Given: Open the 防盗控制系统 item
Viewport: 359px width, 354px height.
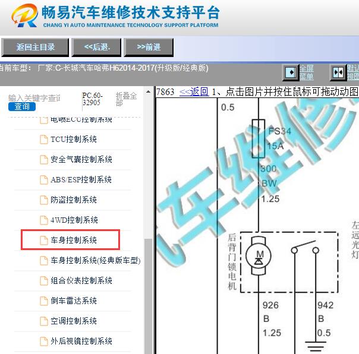Looking at the screenshot, I should tap(74, 200).
